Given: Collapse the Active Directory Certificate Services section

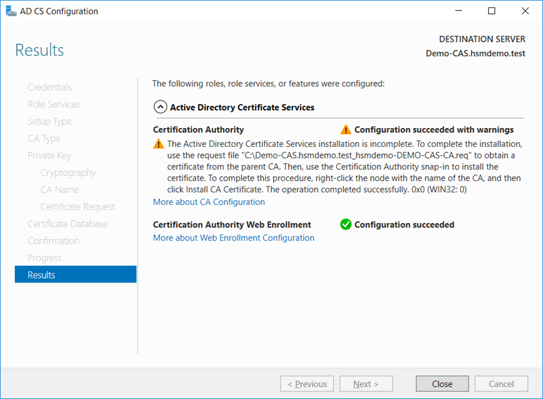Looking at the screenshot, I should [159, 107].
